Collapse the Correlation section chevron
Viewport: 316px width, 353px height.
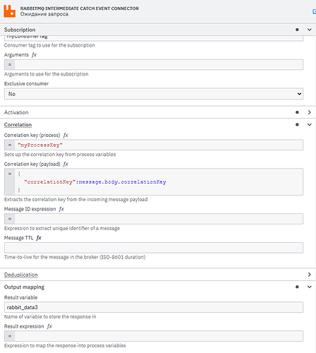coord(310,125)
